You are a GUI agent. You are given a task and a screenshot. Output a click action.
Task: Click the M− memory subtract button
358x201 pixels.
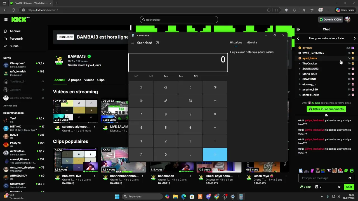pos(181,76)
